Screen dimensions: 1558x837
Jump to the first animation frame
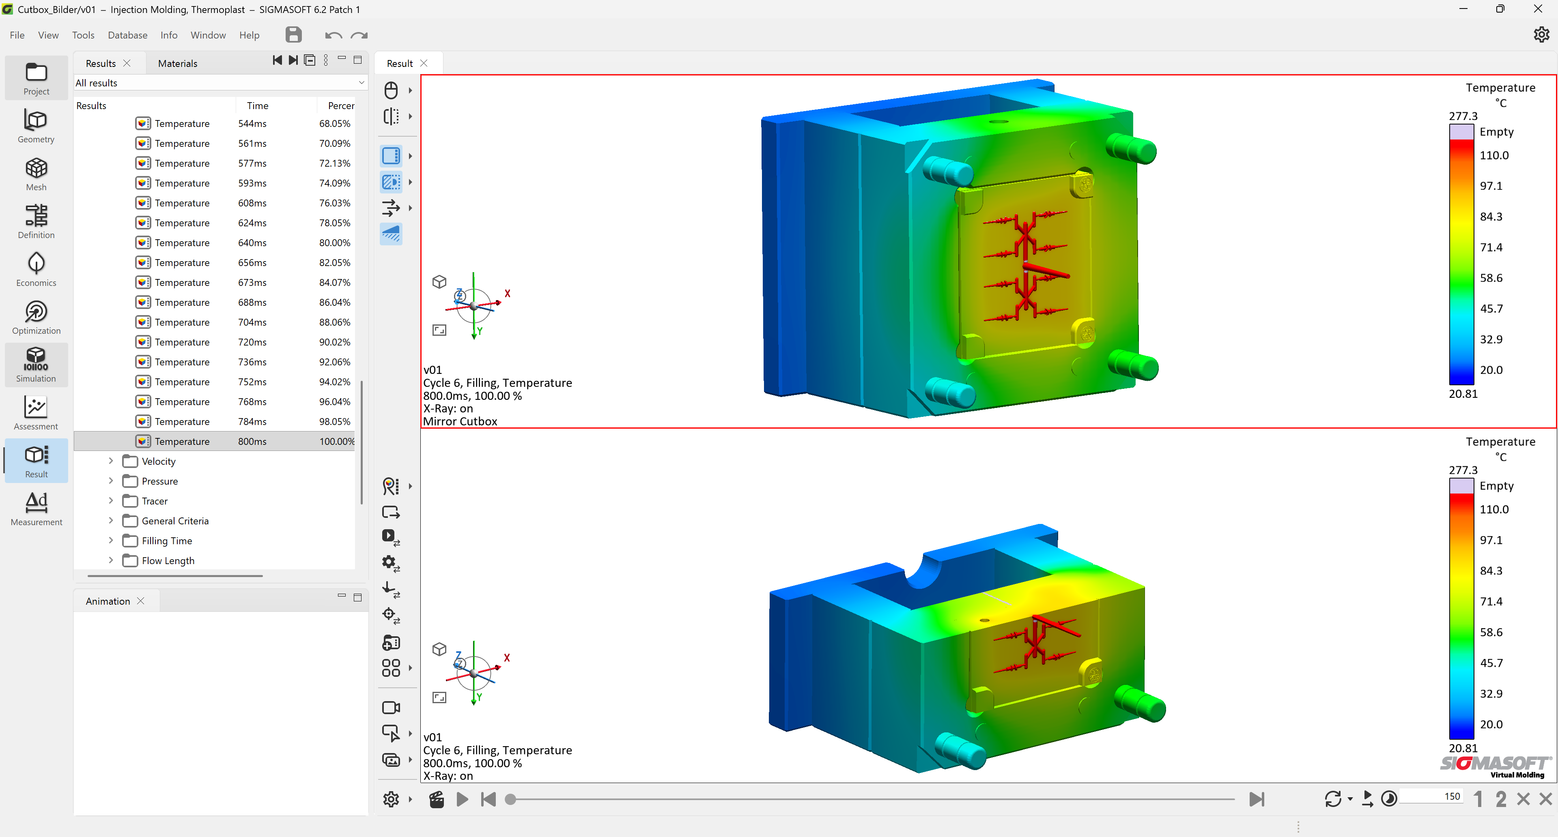coord(488,800)
